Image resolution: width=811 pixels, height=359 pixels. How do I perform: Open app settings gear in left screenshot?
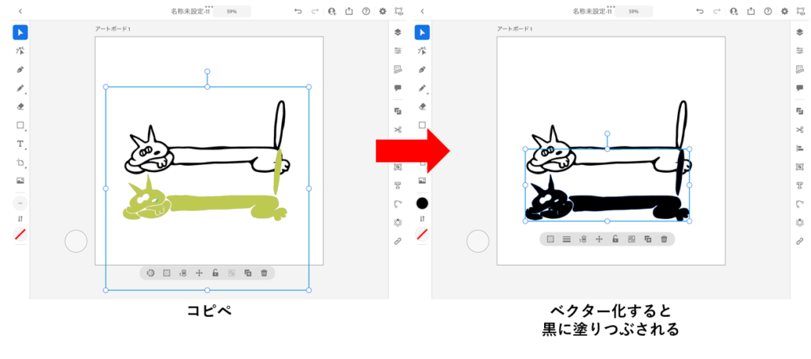click(383, 11)
